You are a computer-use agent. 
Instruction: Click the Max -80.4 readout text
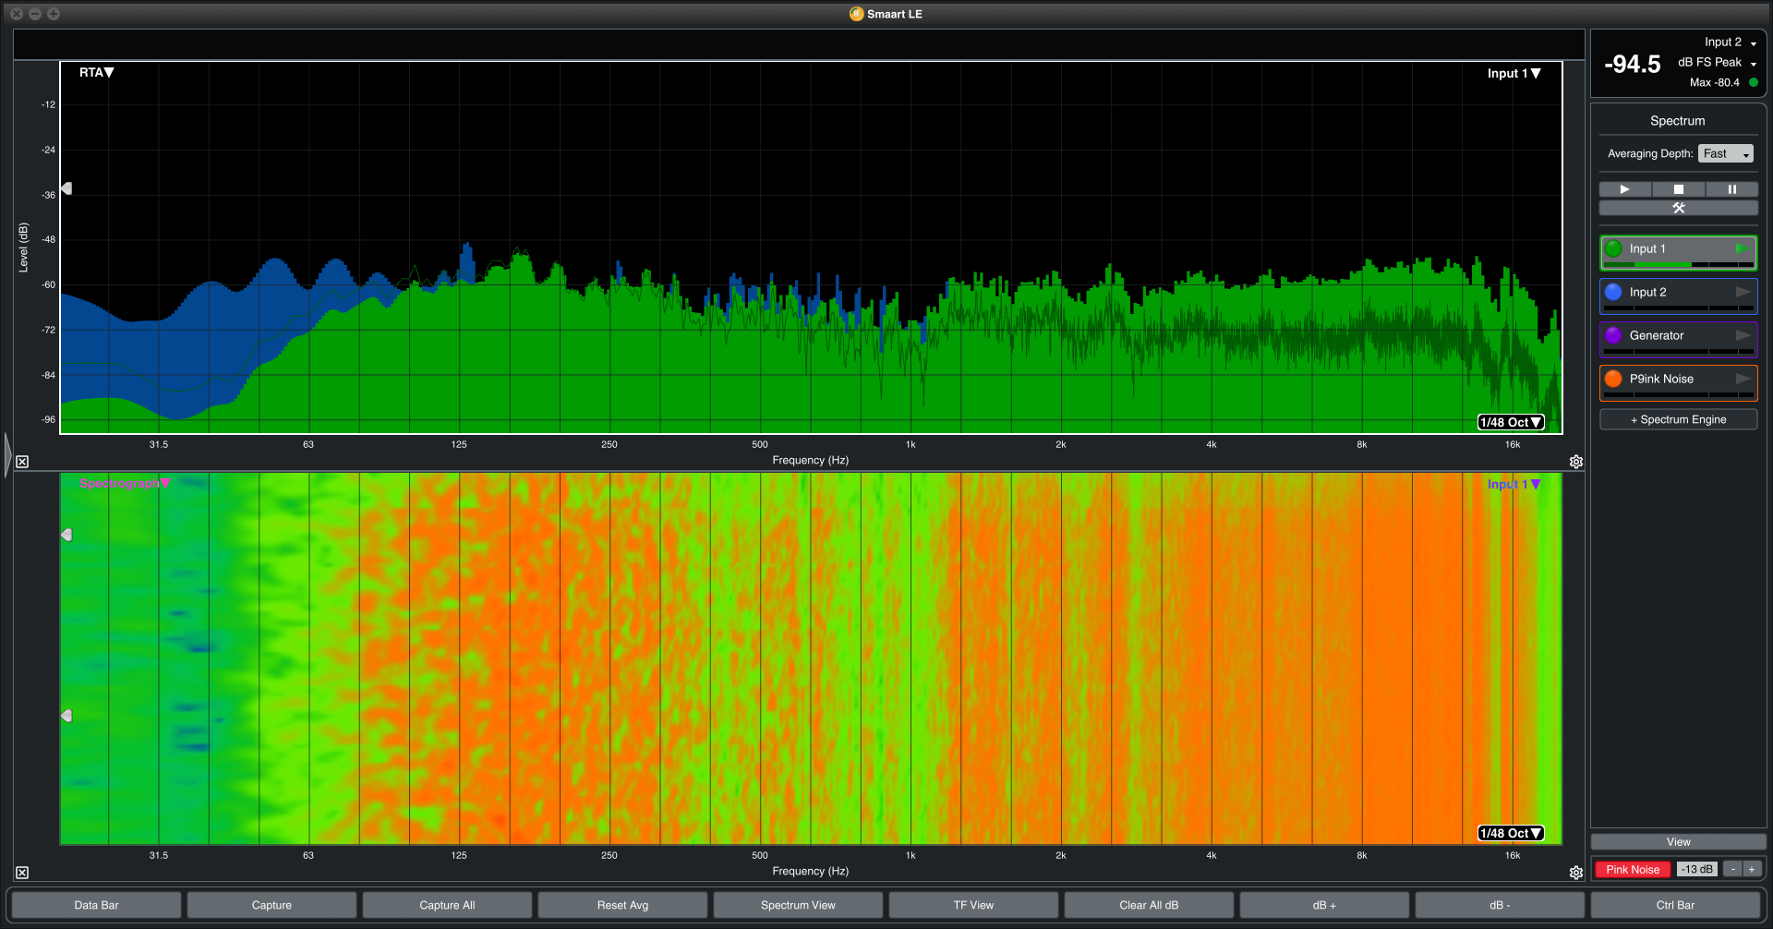(1714, 82)
